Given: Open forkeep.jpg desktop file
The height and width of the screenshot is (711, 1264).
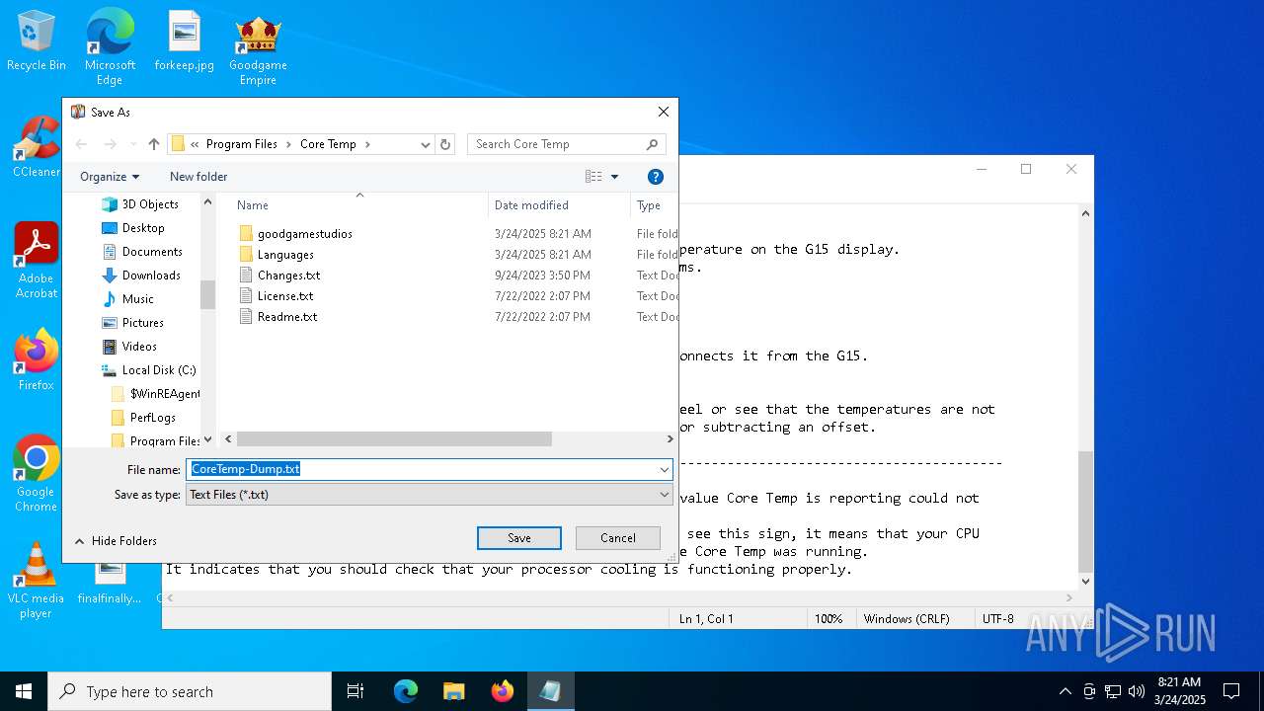Looking at the screenshot, I should click(185, 40).
